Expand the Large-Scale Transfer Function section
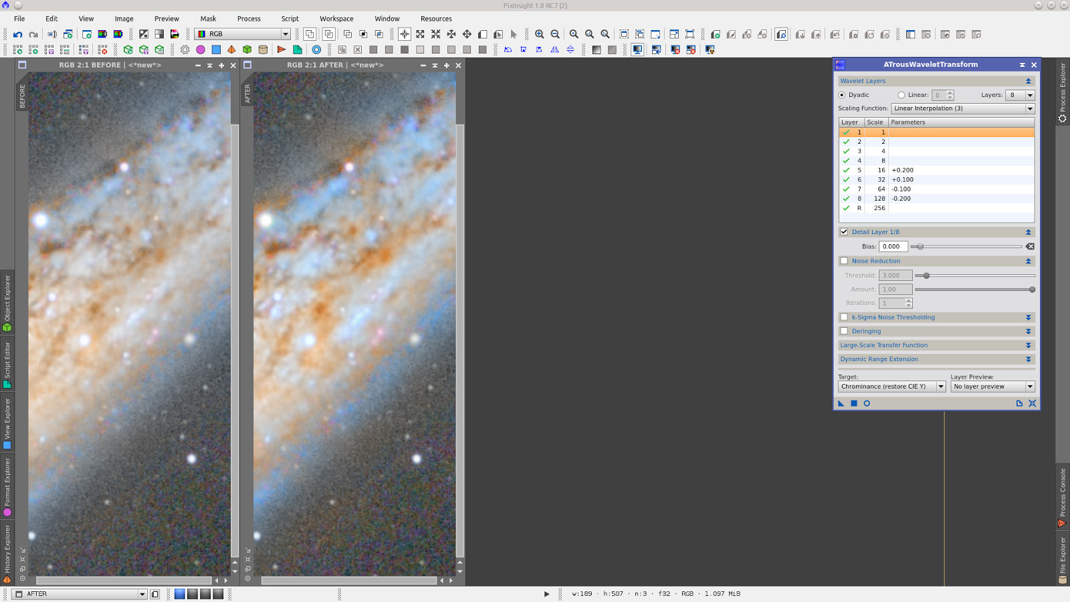This screenshot has width=1070, height=602. (1029, 345)
